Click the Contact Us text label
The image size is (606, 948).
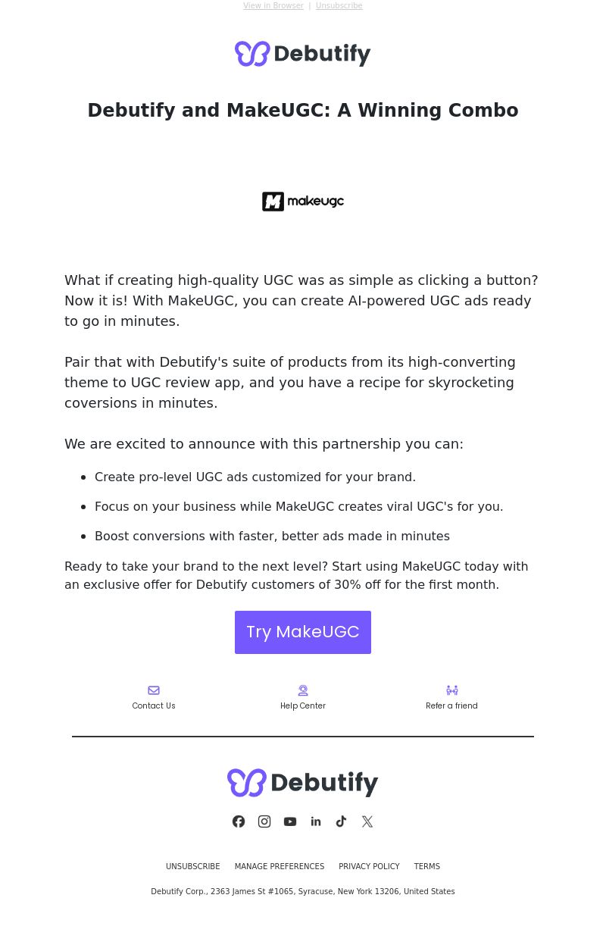coord(154,706)
